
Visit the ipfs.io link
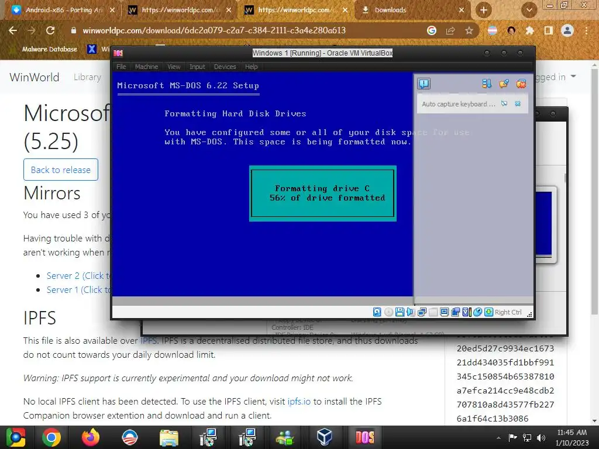pos(299,401)
